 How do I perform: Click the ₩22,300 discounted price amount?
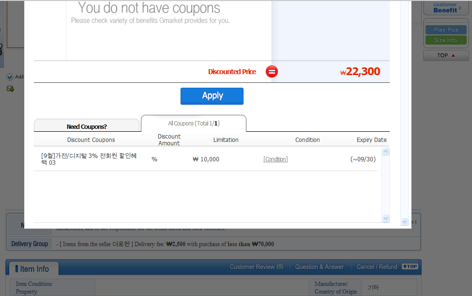click(360, 72)
